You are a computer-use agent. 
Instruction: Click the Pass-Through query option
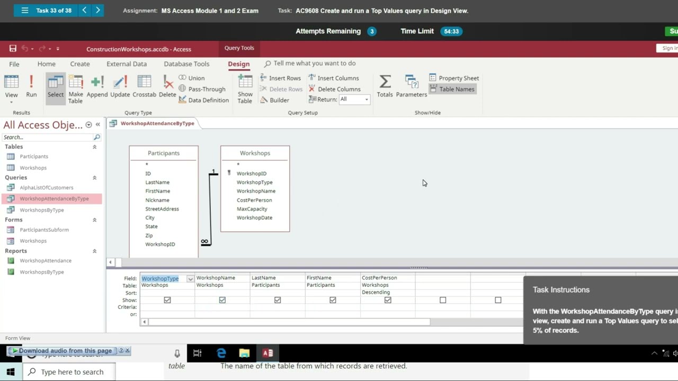pyautogui.click(x=202, y=89)
